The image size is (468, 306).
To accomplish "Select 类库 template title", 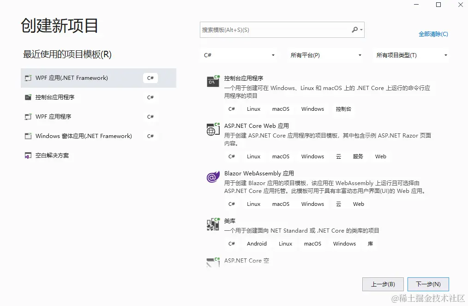I will [230, 221].
